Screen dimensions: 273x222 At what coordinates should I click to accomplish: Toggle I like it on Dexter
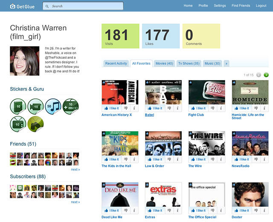point(242,210)
